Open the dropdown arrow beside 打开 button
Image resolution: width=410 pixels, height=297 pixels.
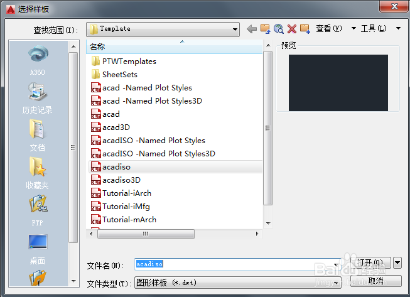click(397, 262)
